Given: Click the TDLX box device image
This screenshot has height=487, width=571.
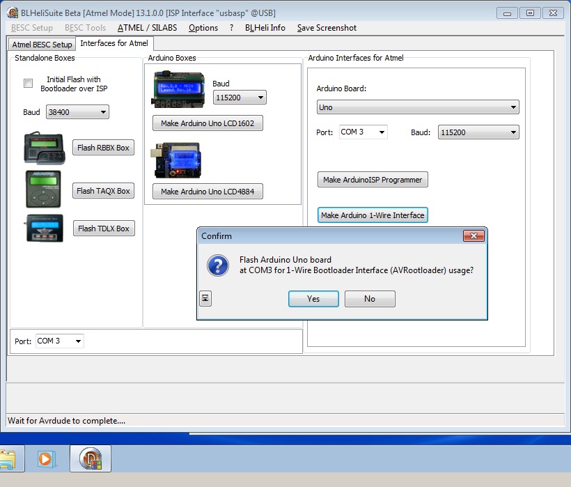Looking at the screenshot, I should pos(45,229).
